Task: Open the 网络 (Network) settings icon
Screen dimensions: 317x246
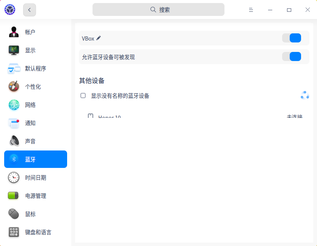Action: pos(14,105)
